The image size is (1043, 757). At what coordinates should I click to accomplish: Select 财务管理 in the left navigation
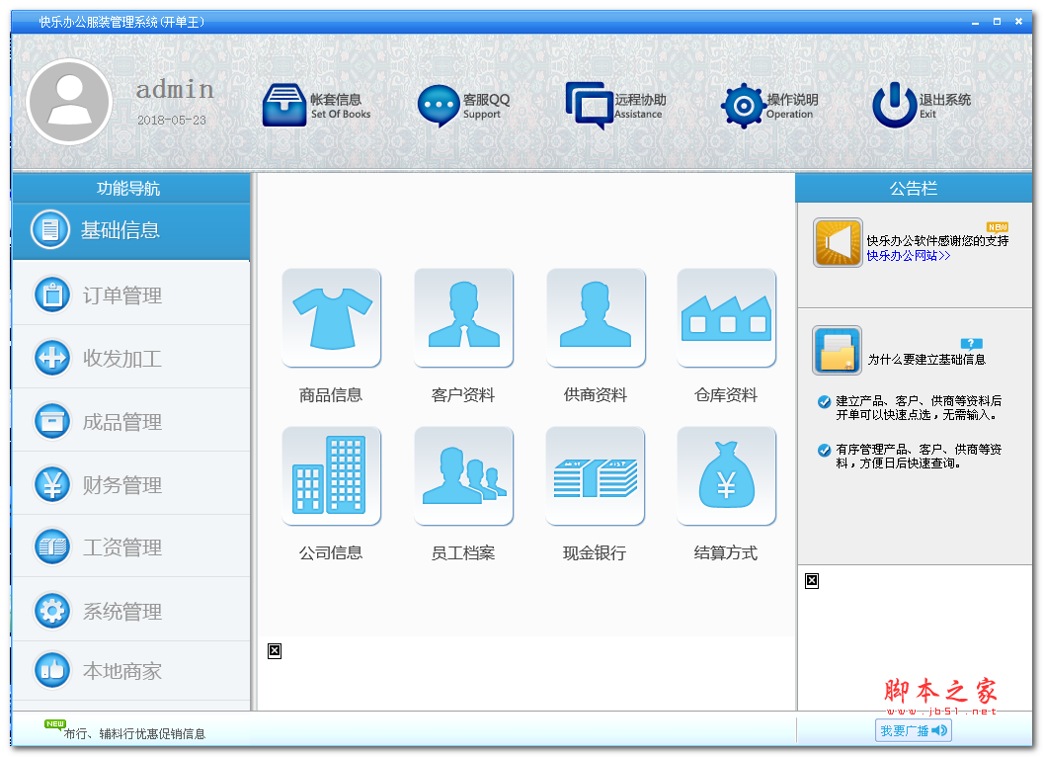[x=122, y=485]
